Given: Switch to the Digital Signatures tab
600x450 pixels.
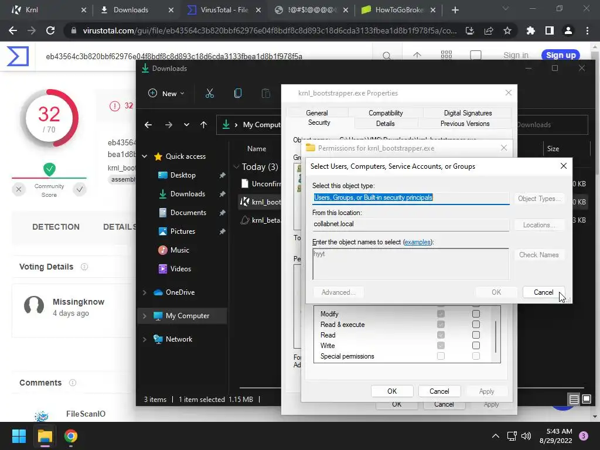Looking at the screenshot, I should (468, 113).
